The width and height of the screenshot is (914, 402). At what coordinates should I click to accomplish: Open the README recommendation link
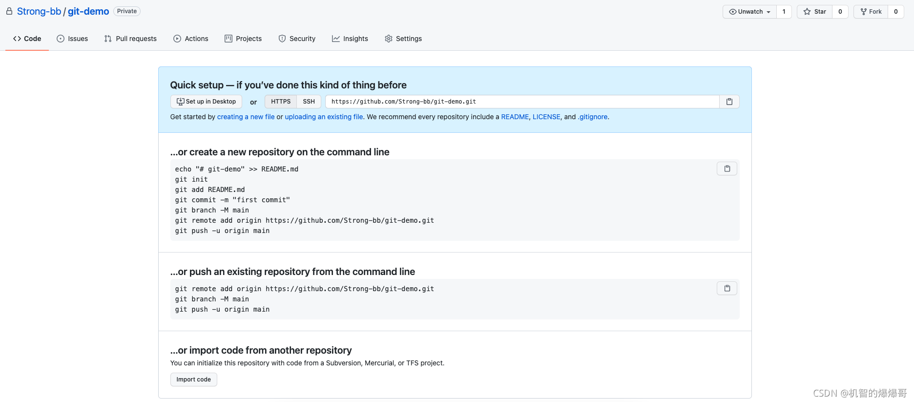point(515,117)
